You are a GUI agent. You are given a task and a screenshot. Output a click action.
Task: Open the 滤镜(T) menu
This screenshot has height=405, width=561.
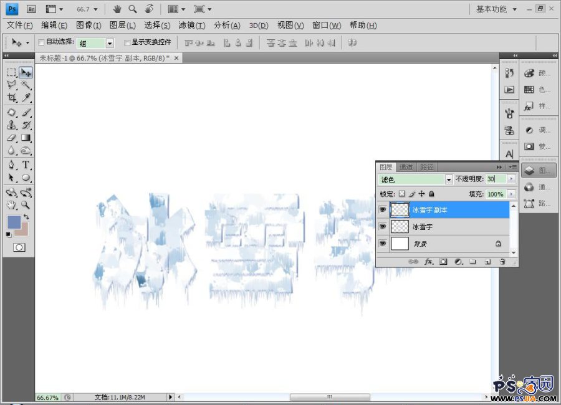pyautogui.click(x=191, y=26)
